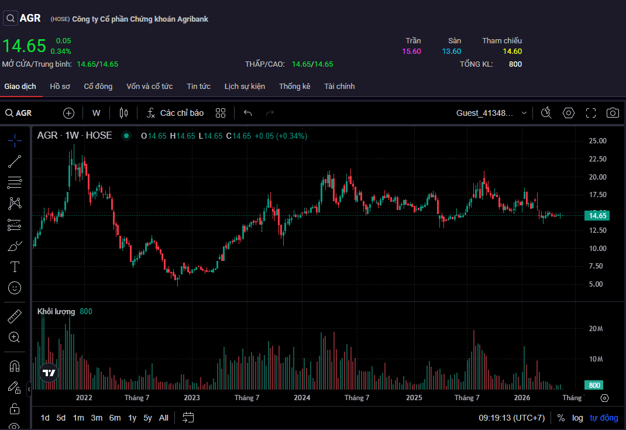Select the trend line drawing tool
Screen dimensions: 626x430
pos(15,161)
